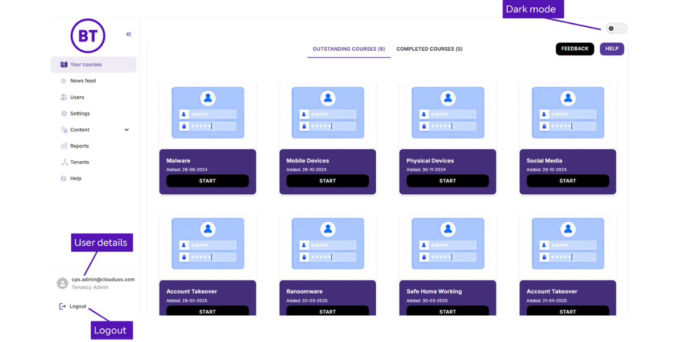Expand the Content menu
The image size is (684, 342).
tap(127, 129)
